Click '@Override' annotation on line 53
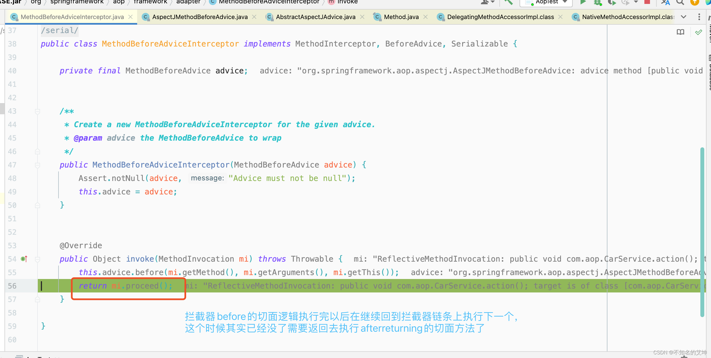This screenshot has height=358, width=711. pyautogui.click(x=81, y=245)
